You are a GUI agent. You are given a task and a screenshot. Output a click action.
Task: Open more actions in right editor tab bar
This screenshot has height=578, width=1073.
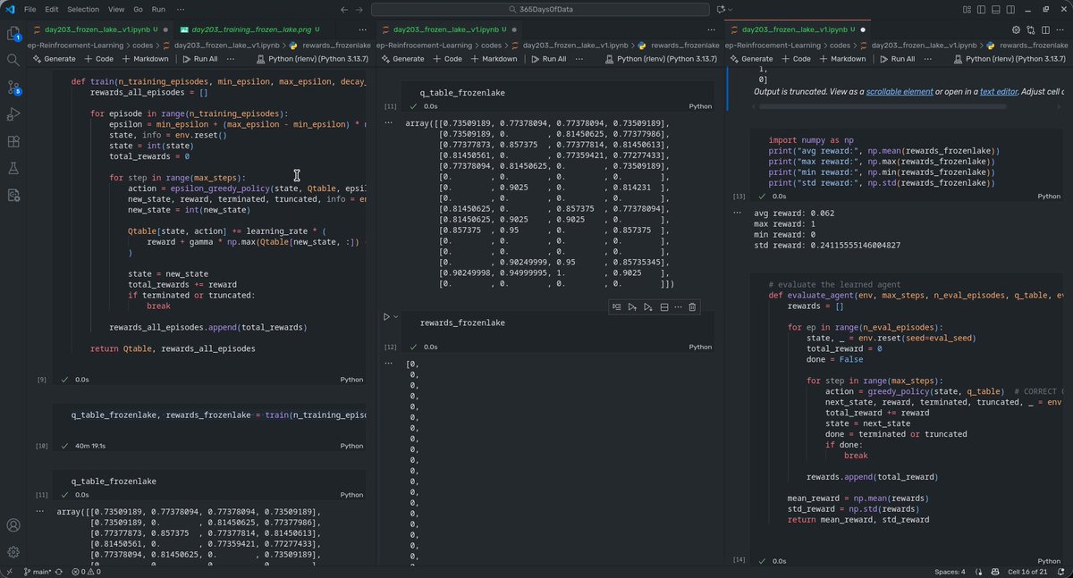[1059, 29]
